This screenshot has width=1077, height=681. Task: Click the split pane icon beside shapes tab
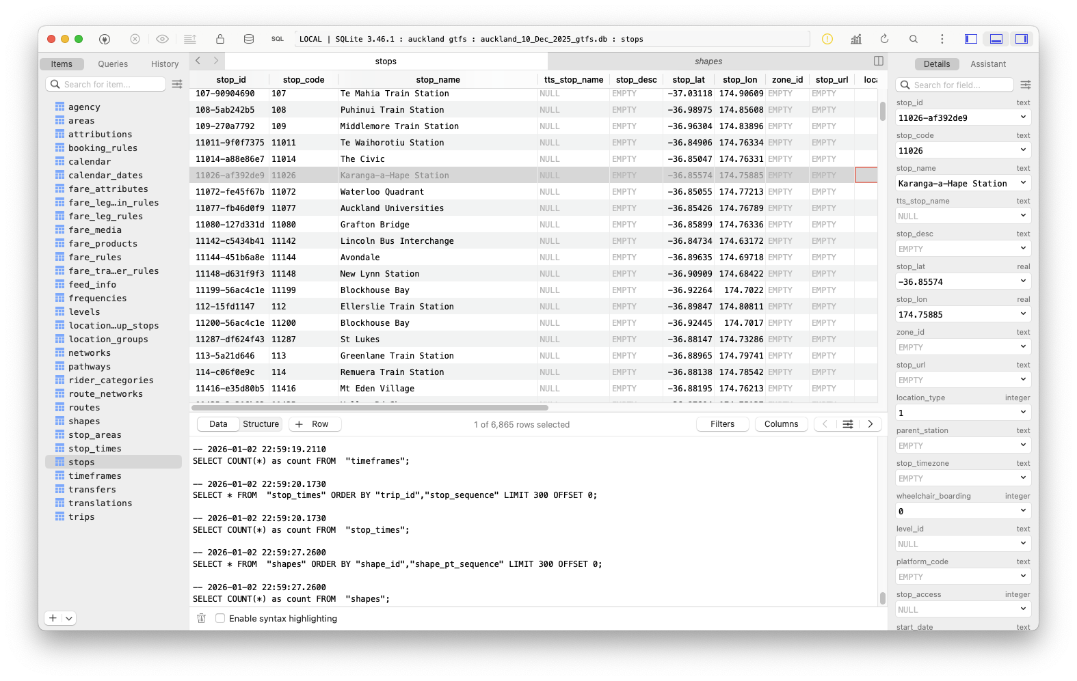tap(879, 61)
